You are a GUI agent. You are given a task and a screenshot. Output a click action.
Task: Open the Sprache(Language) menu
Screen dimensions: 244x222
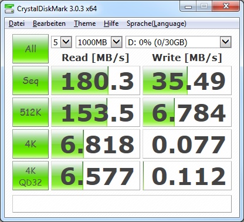pos(157,23)
